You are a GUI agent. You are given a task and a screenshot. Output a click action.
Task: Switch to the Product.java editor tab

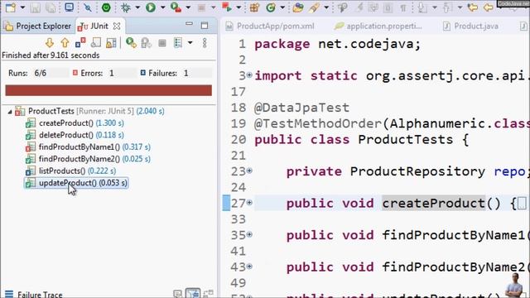click(x=470, y=26)
